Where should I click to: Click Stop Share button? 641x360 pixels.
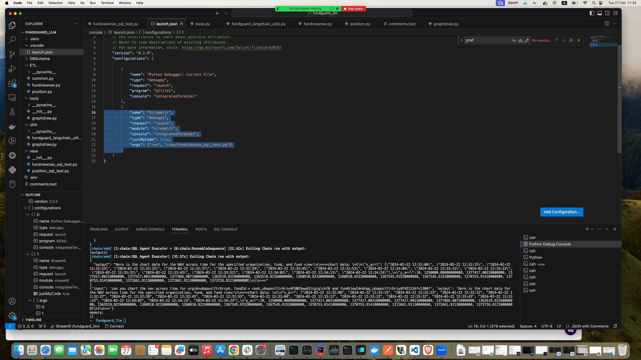point(353,9)
